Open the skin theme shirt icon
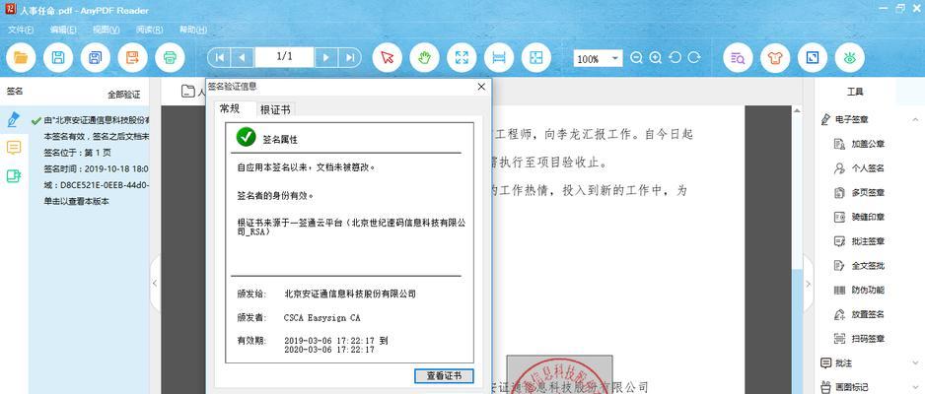Image resolution: width=925 pixels, height=394 pixels. click(775, 58)
